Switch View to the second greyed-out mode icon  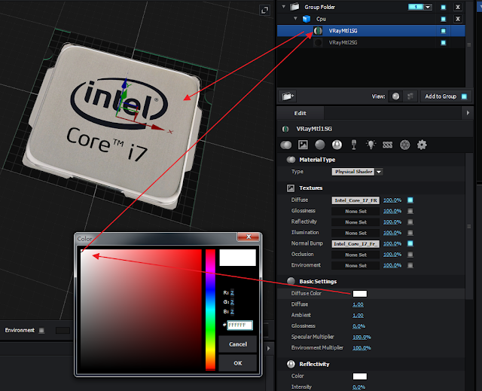(x=410, y=96)
